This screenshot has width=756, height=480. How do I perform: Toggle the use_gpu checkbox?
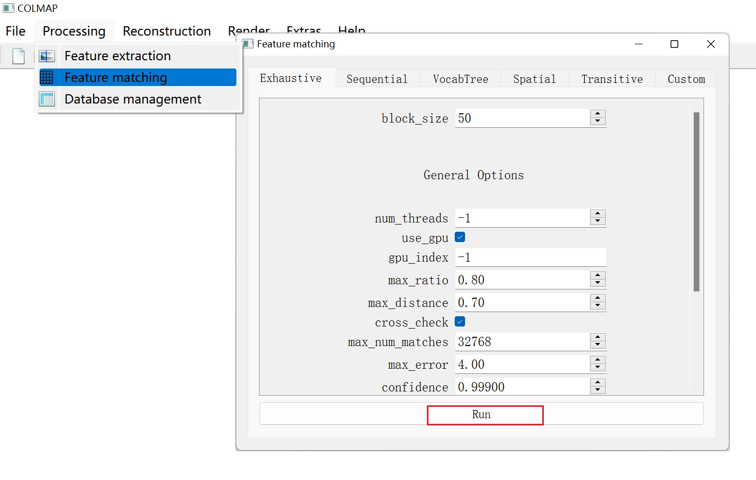460,237
